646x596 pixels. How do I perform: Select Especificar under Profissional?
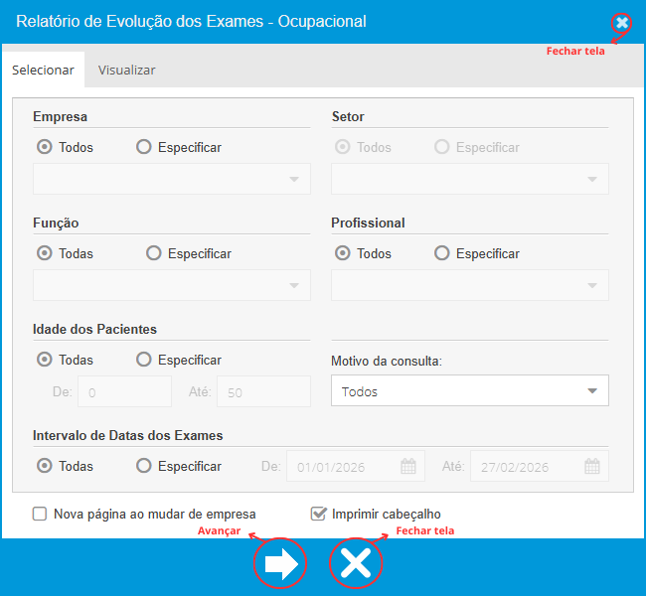(441, 253)
